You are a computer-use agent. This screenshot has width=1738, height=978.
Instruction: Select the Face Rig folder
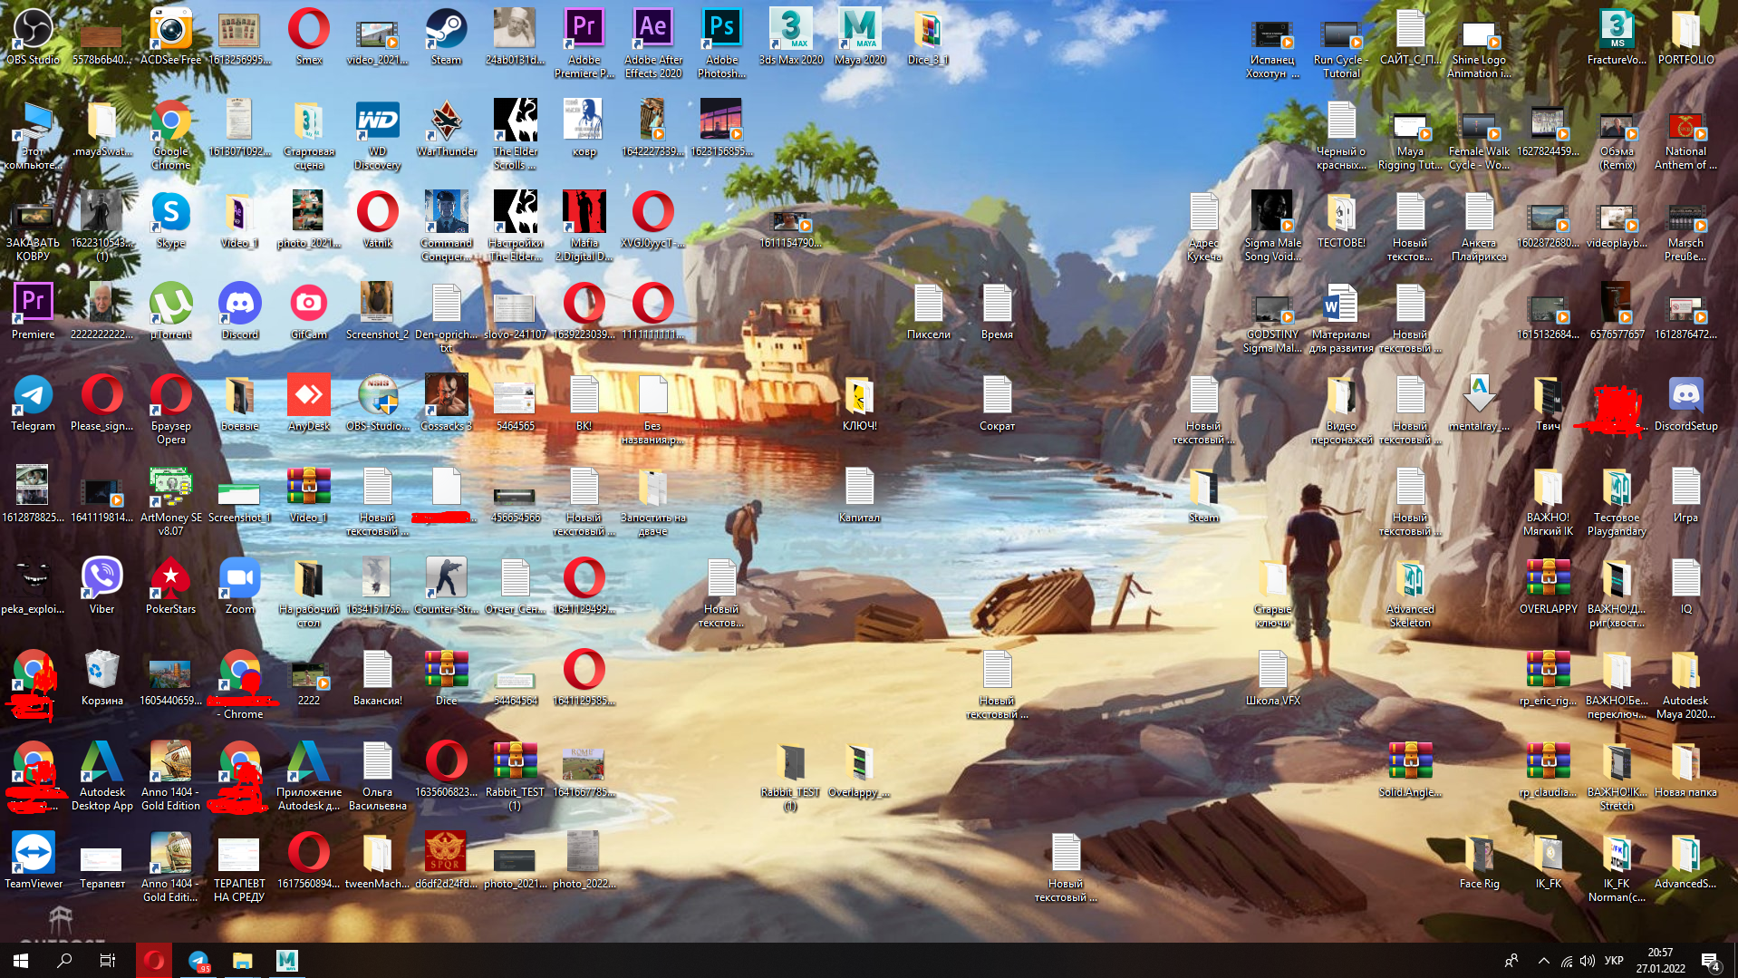point(1479,860)
